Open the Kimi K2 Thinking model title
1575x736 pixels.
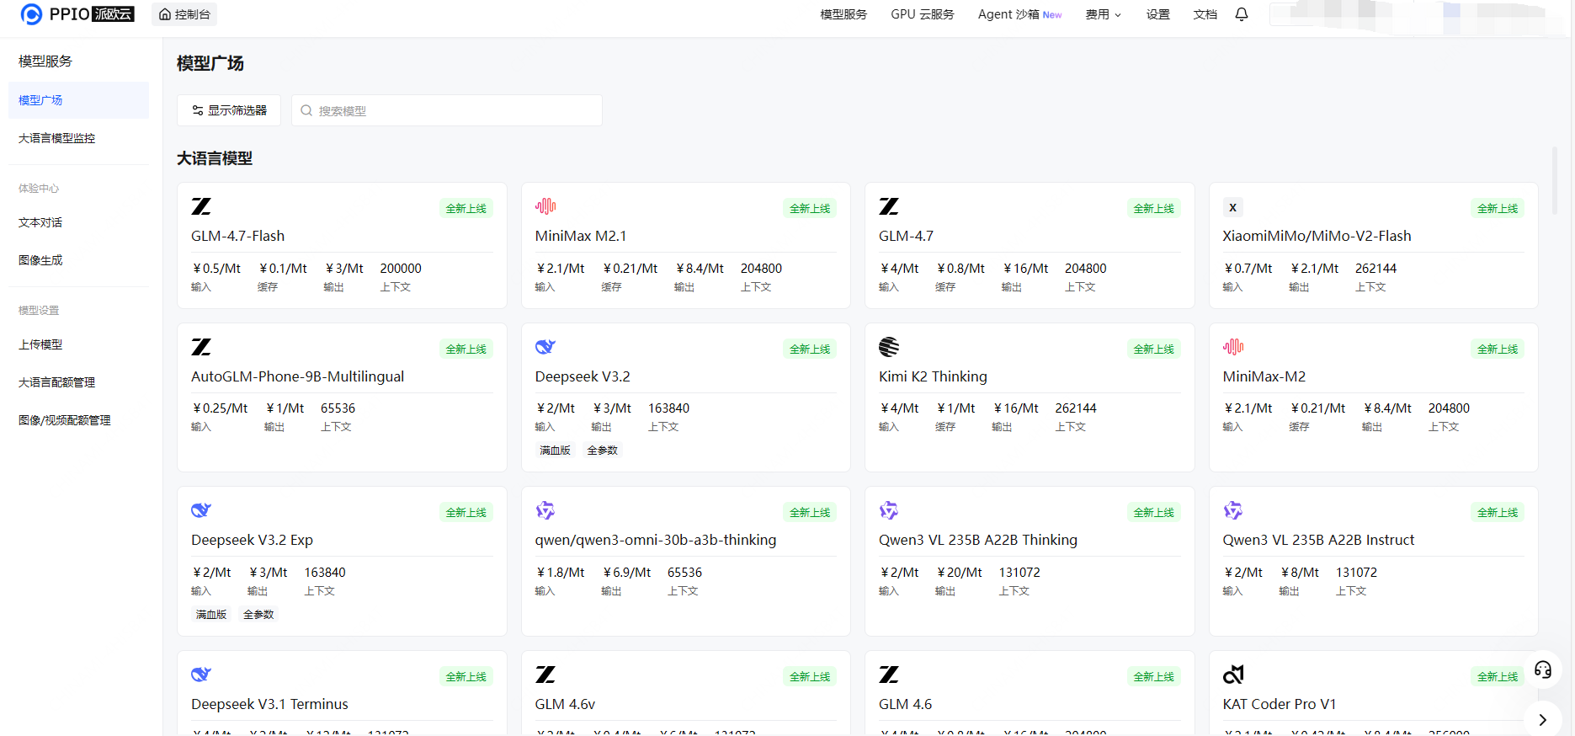(933, 376)
